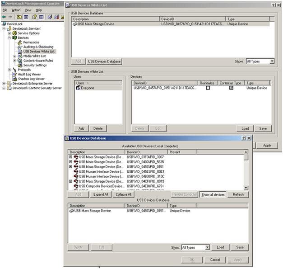This screenshot has width=283, height=269.
Task: Open Audit Log Viewer icon
Action: click(14, 74)
